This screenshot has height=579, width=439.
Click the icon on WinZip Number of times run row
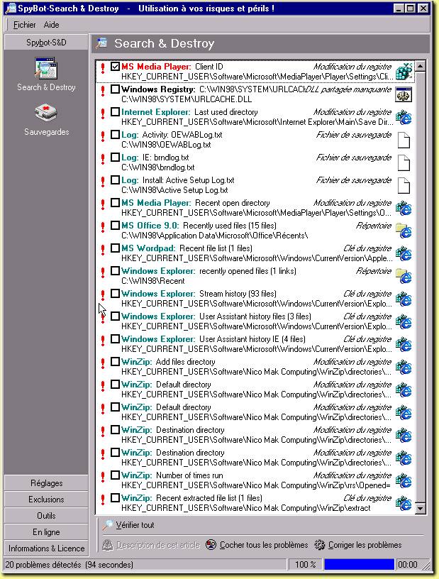(404, 481)
